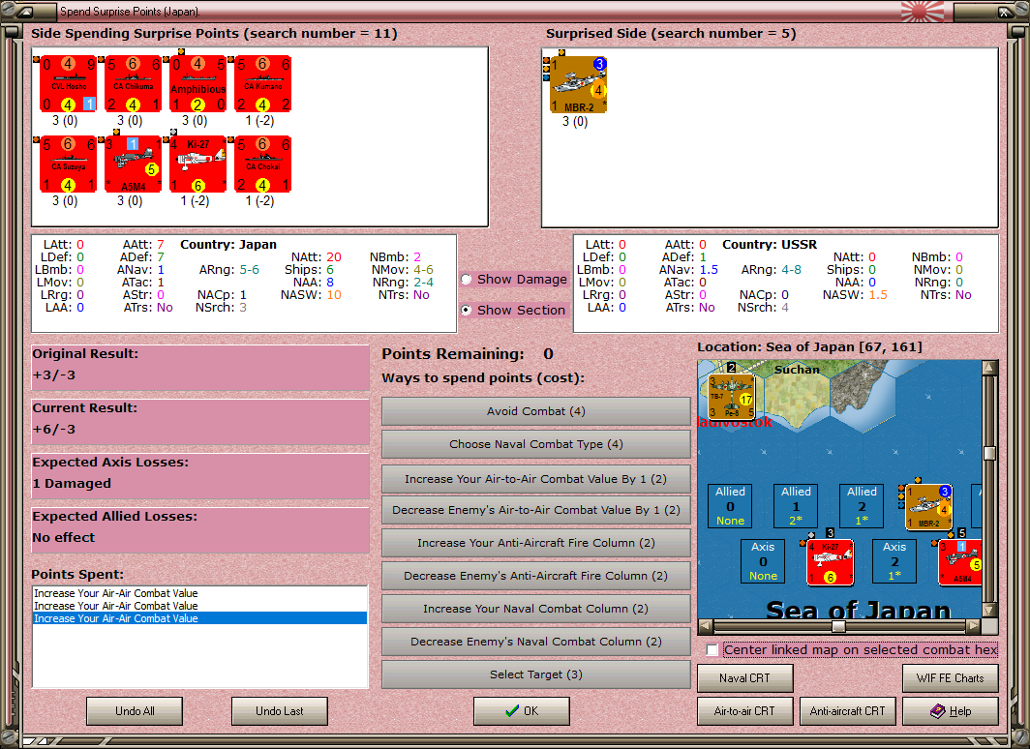
Task: Click the Ki-27 counter on the Sea of Japan map
Action: click(831, 562)
